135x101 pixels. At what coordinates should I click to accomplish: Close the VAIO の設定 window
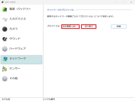pos(131,2)
